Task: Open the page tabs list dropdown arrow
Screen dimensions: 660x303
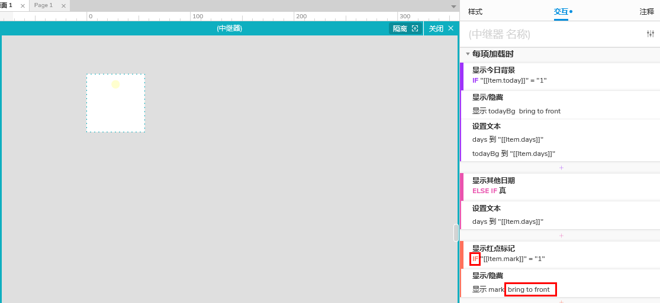Action: pyautogui.click(x=453, y=6)
